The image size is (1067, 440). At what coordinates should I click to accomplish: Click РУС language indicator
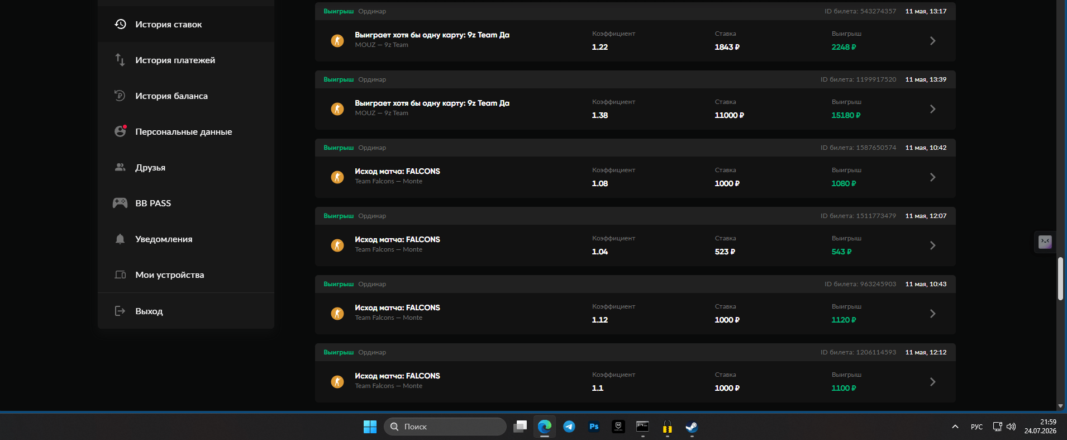tap(977, 427)
